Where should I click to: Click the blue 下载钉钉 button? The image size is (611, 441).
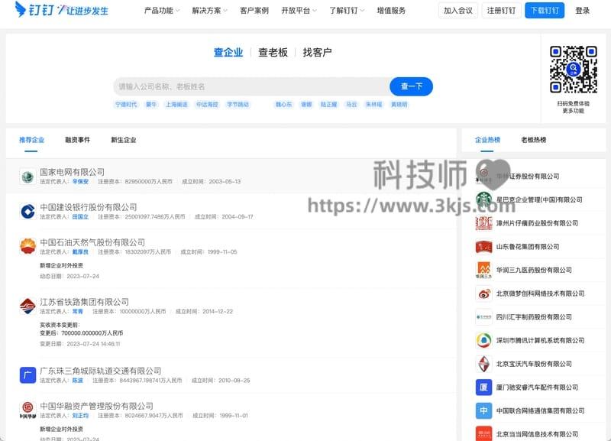click(545, 11)
